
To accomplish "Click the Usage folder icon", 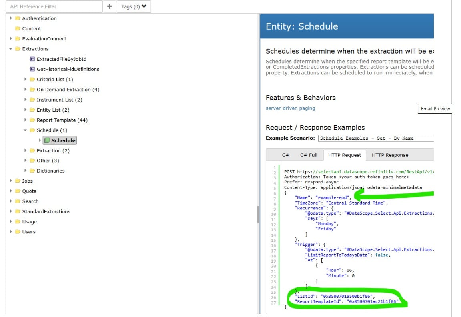I will pos(18,221).
